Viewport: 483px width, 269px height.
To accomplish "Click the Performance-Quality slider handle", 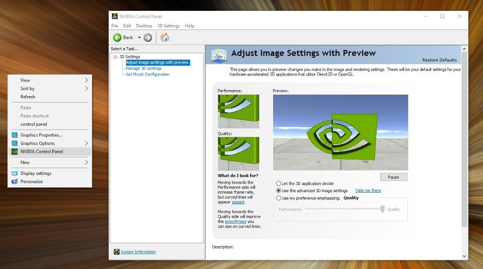I will 382,209.
